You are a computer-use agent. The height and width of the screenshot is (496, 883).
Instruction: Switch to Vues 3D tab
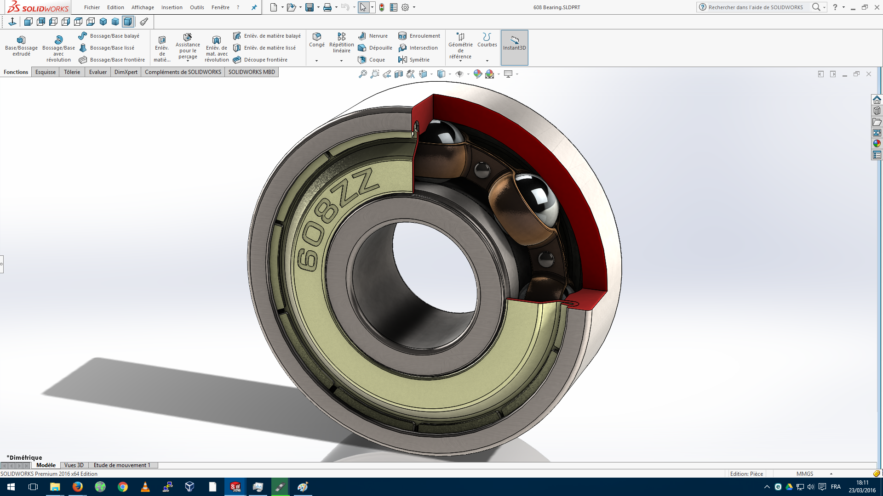click(x=74, y=465)
